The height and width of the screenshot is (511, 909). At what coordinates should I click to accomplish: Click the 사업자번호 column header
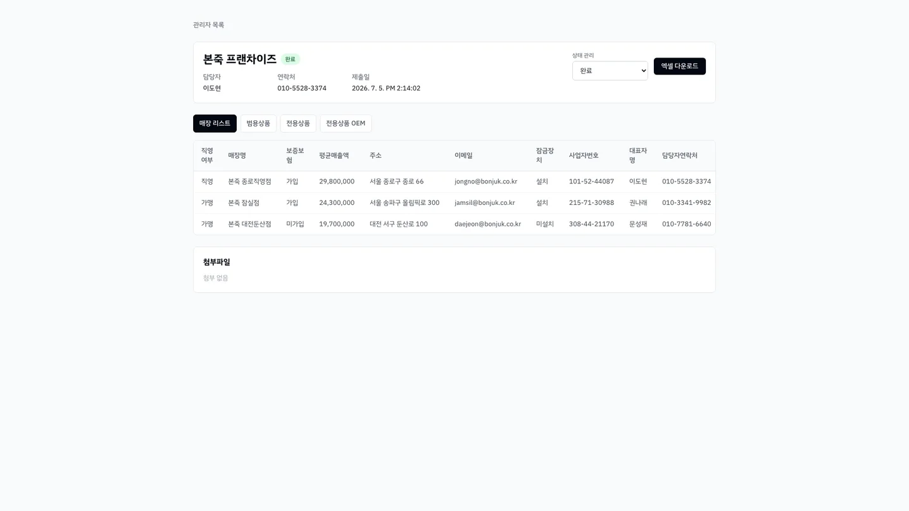[584, 156]
